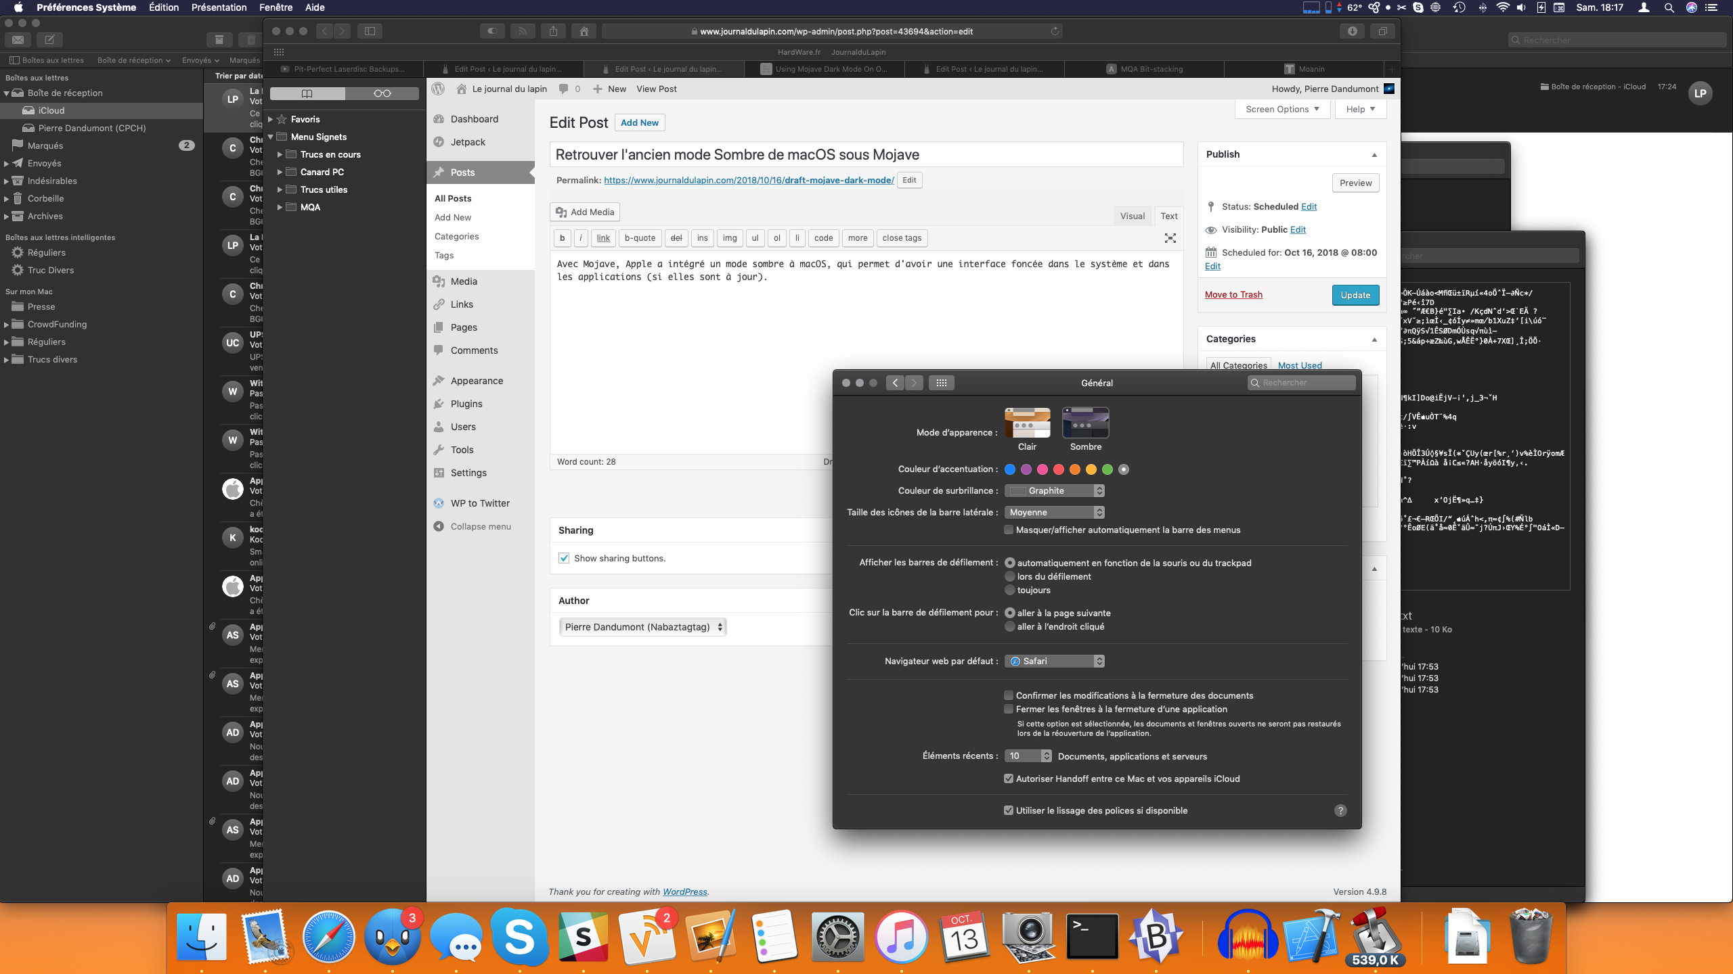Click the Wi-Fi icon in menu bar
Screen dimensions: 1733x974
1503,7
